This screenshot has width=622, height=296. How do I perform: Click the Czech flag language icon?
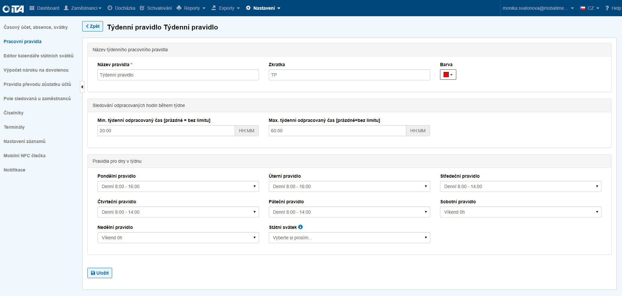pyautogui.click(x=583, y=8)
